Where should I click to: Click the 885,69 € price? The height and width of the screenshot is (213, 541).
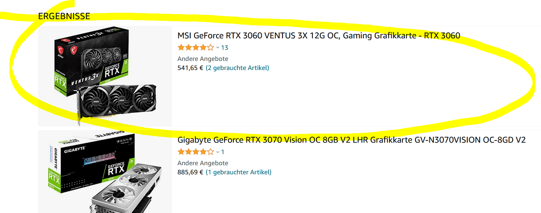[190, 172]
